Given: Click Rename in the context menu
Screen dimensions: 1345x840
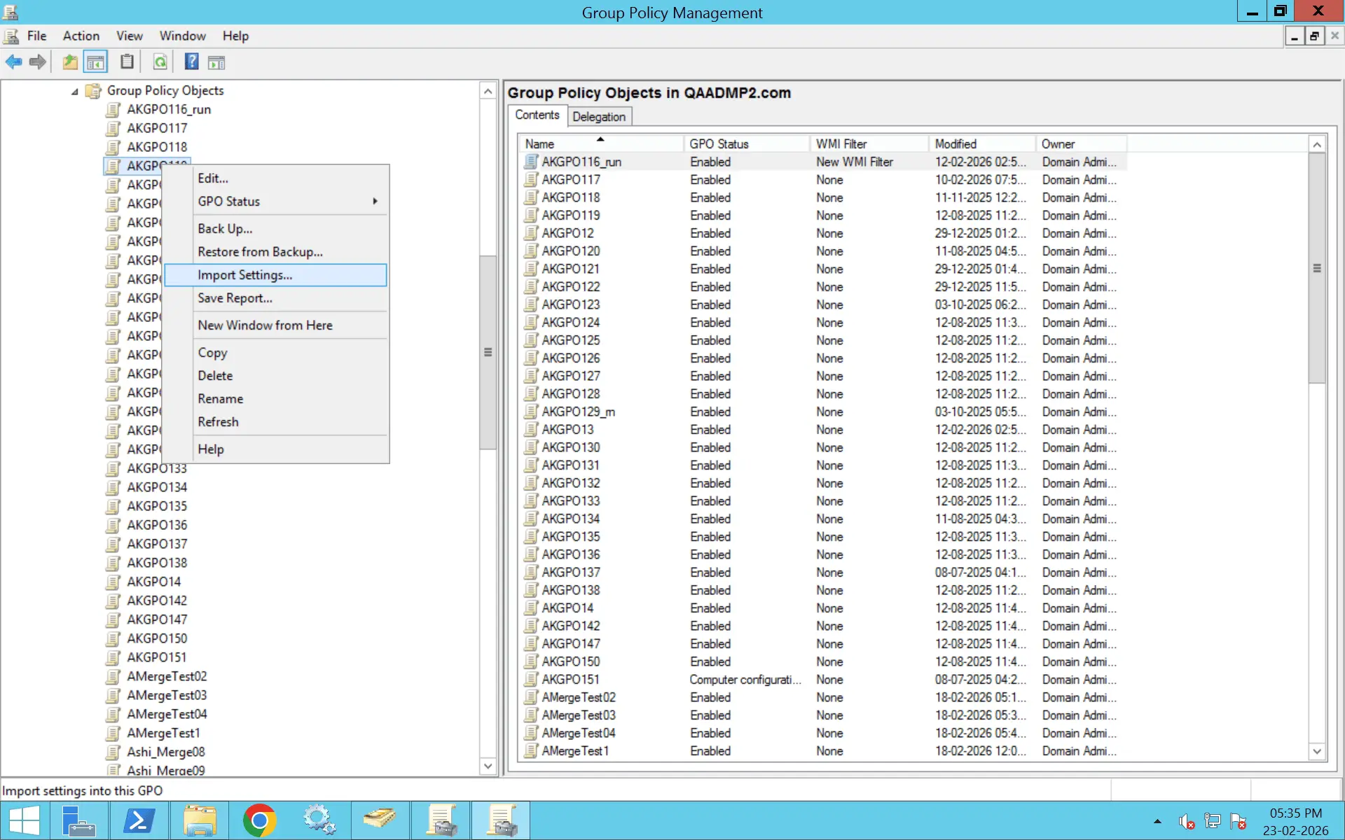Looking at the screenshot, I should click(220, 398).
